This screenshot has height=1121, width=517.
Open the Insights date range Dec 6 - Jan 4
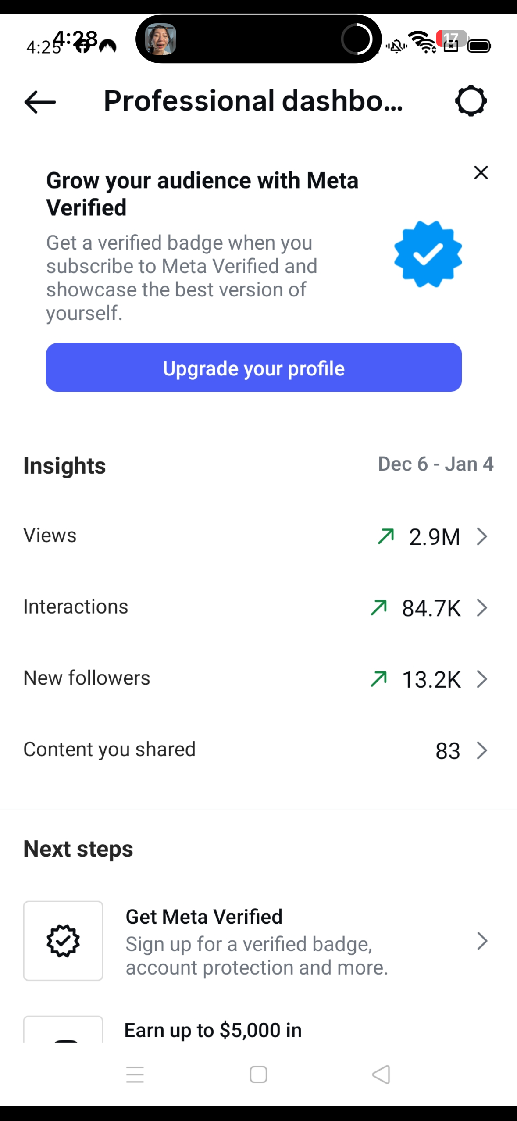tap(435, 464)
